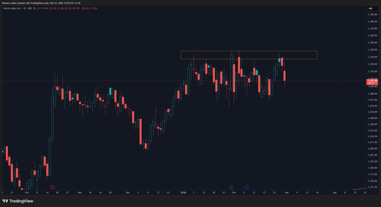Click the red earnings E marker in October
Image resolution: width=381 pixels, height=207 pixels.
(x=52, y=187)
